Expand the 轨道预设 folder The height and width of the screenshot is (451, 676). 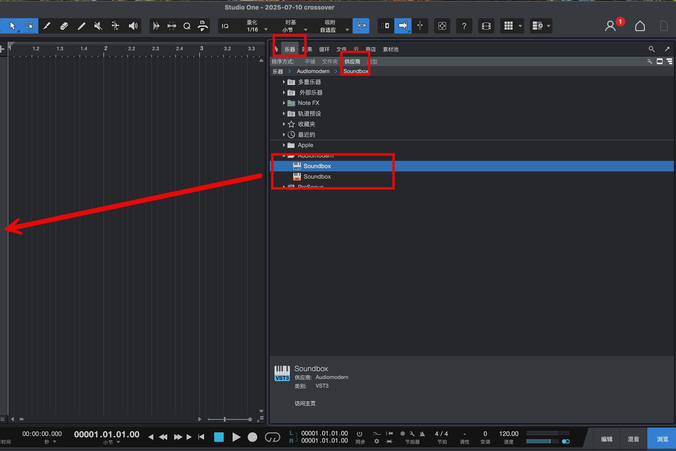pos(284,114)
